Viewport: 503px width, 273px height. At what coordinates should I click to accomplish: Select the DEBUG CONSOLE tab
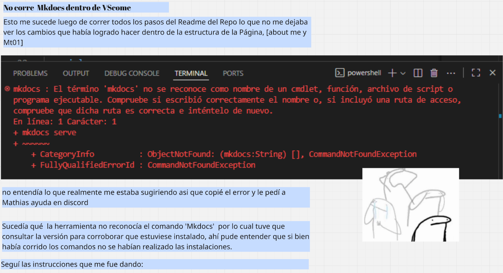click(132, 73)
